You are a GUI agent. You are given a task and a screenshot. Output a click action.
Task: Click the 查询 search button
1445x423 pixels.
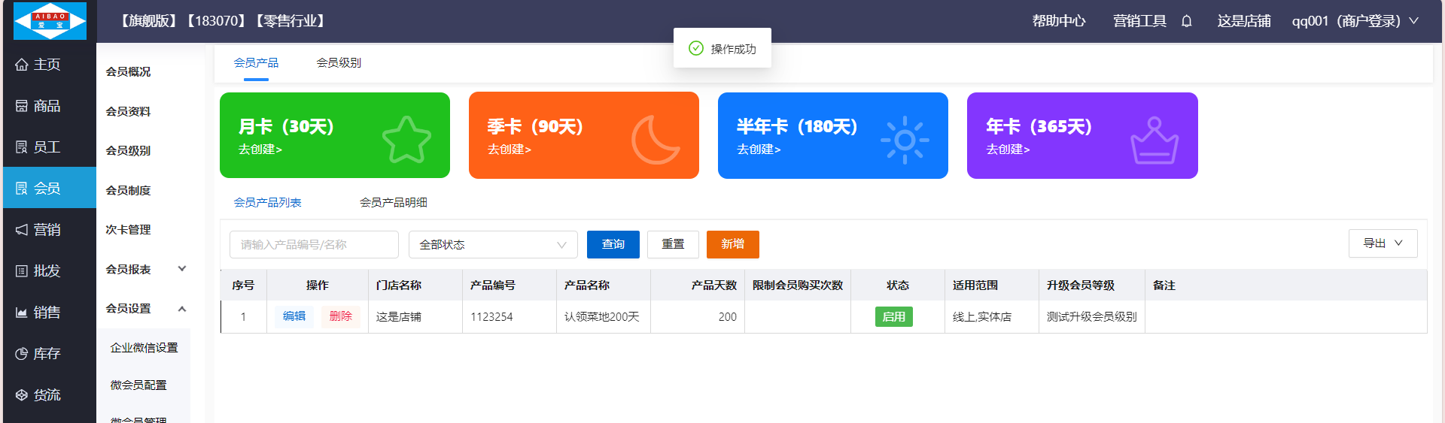613,244
